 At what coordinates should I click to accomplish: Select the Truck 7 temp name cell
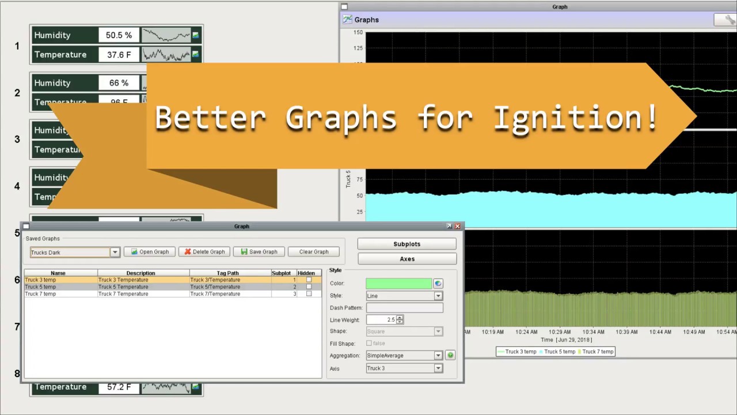[x=60, y=293]
